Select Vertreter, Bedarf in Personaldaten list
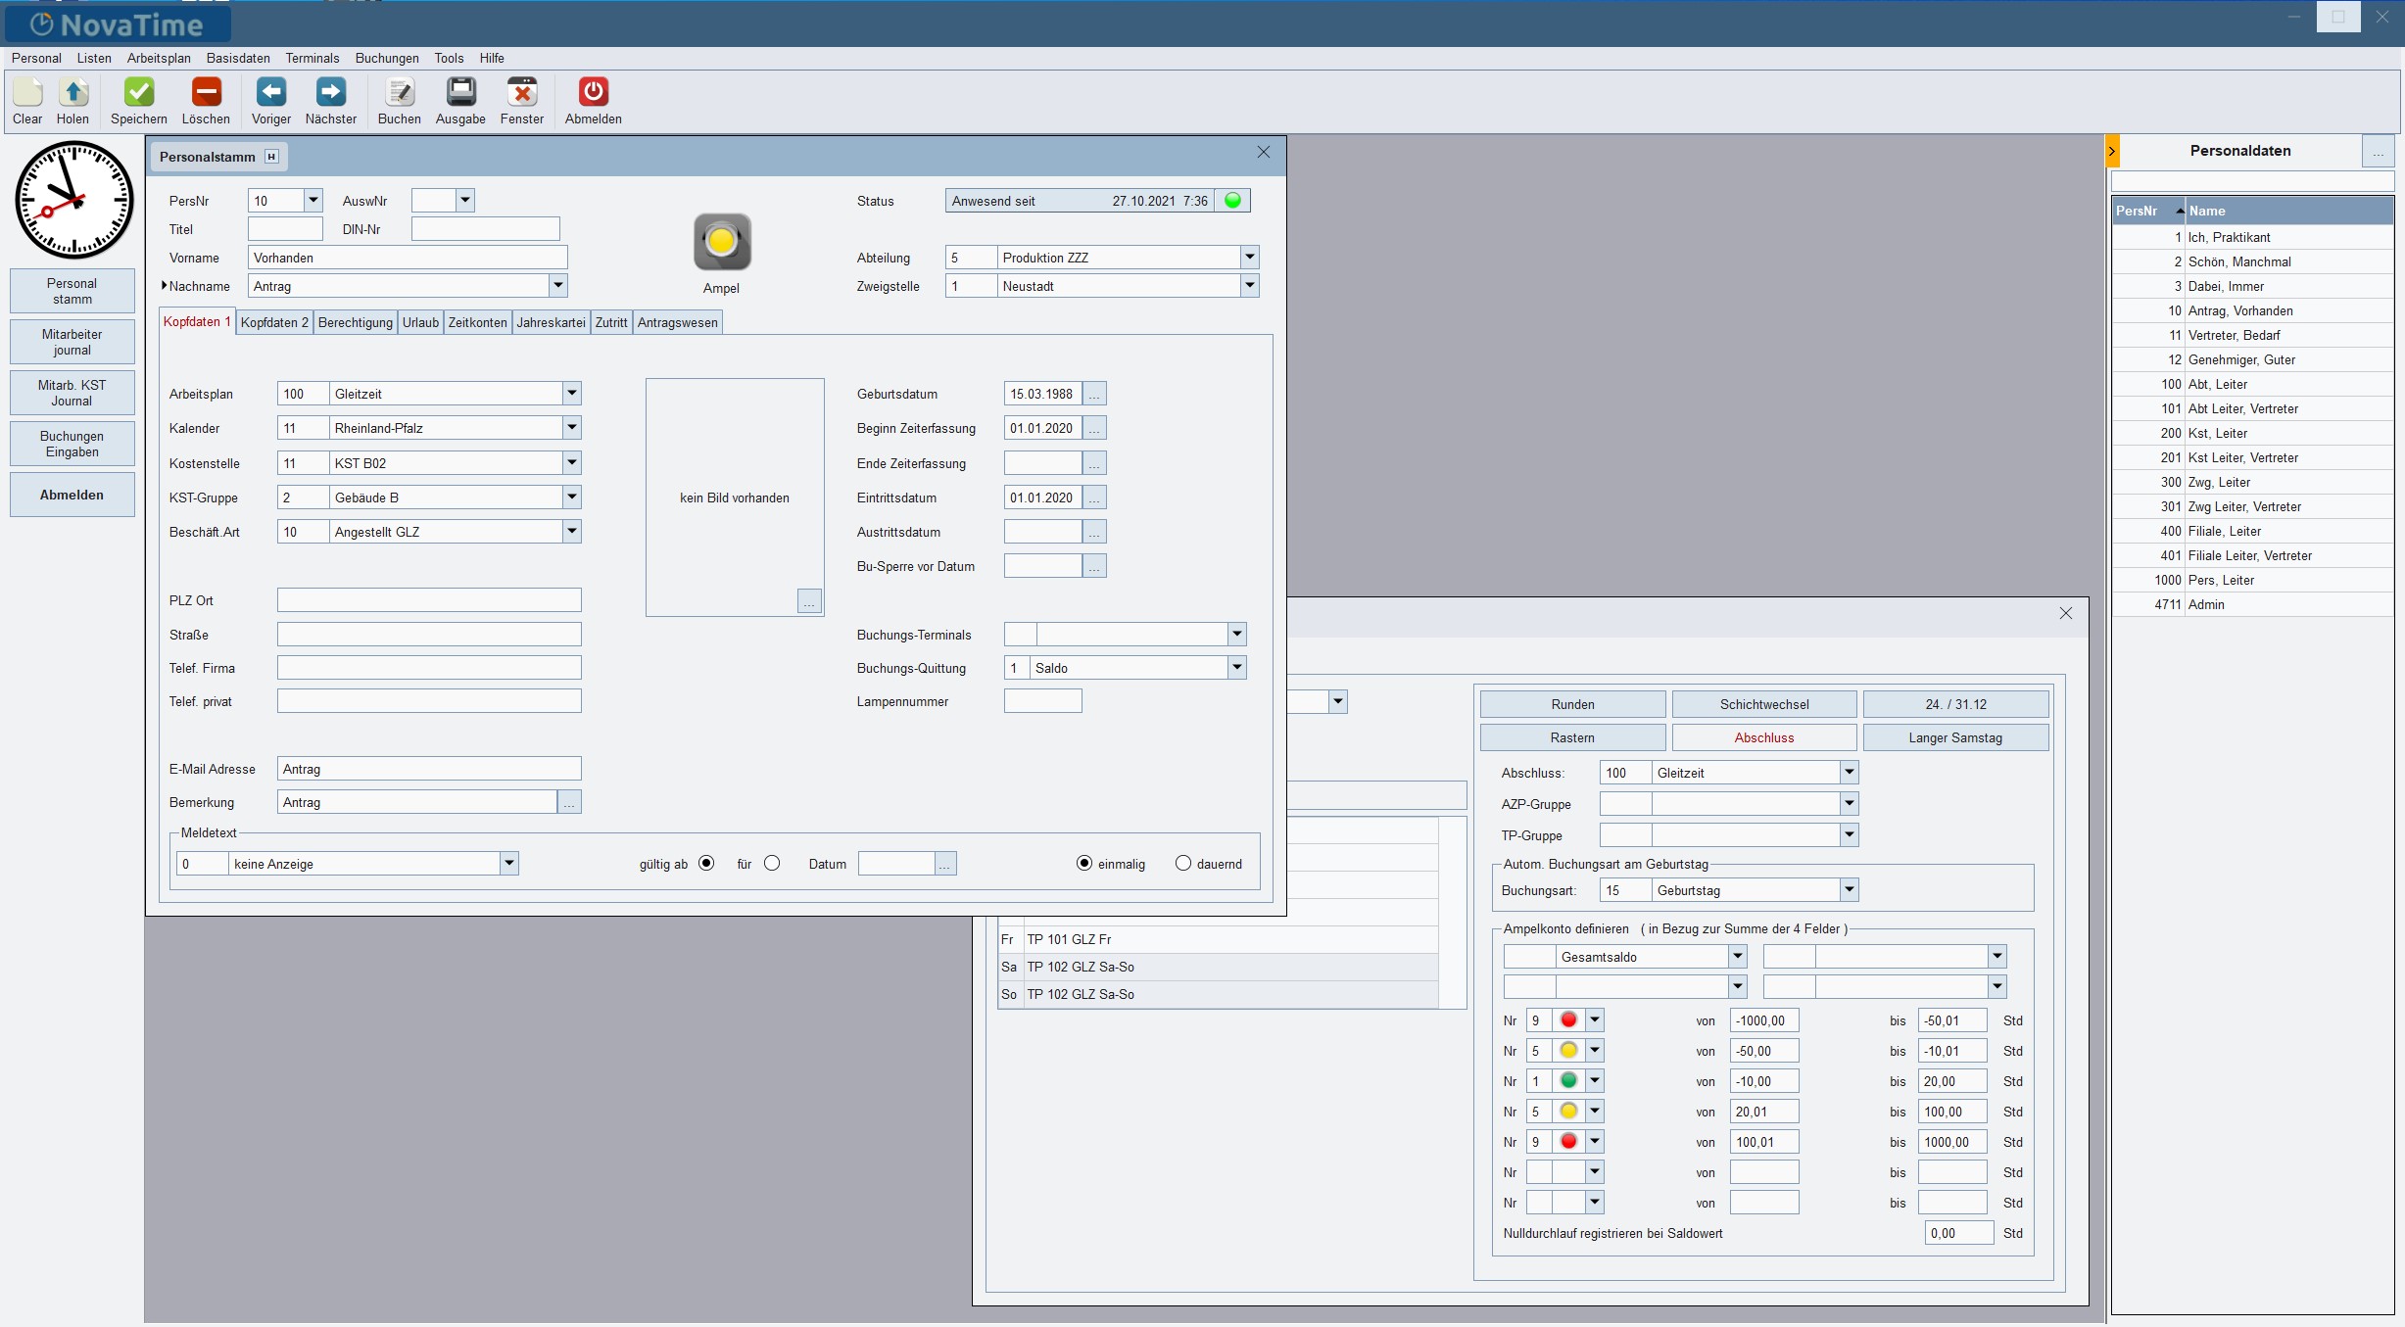2405x1327 pixels. tap(2234, 335)
